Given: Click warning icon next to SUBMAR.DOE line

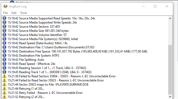Looking at the screenshot, I should (4, 84).
